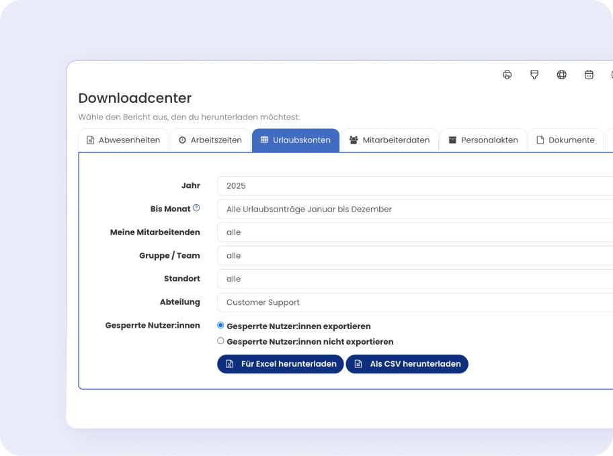613x456 pixels.
Task: Expand the Bis Monat dropdown
Action: point(415,209)
